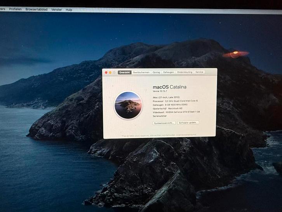Viewport: 282px width, 212px height.
Task: Open the Licentieovereenkomst link
Action: 186,135
